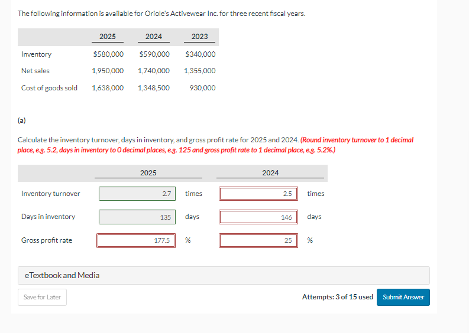The height and width of the screenshot is (333, 469).
Task: Click the 2025 cost of goods sold 1,638,000
Action: pyautogui.click(x=108, y=88)
